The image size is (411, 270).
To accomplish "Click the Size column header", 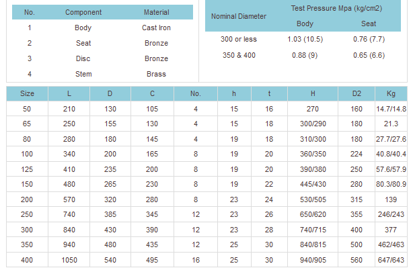I will (x=28, y=93).
